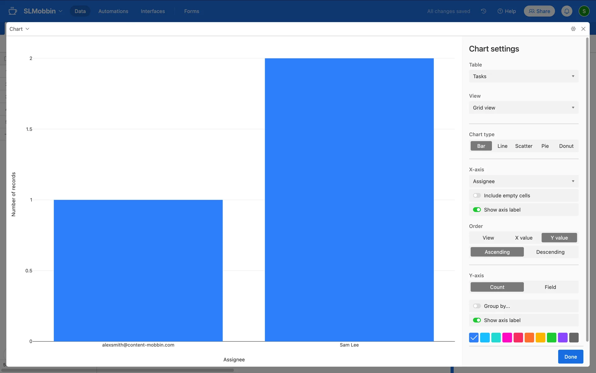This screenshot has height=373, width=596.
Task: Select the Pie chart type
Action: click(545, 146)
